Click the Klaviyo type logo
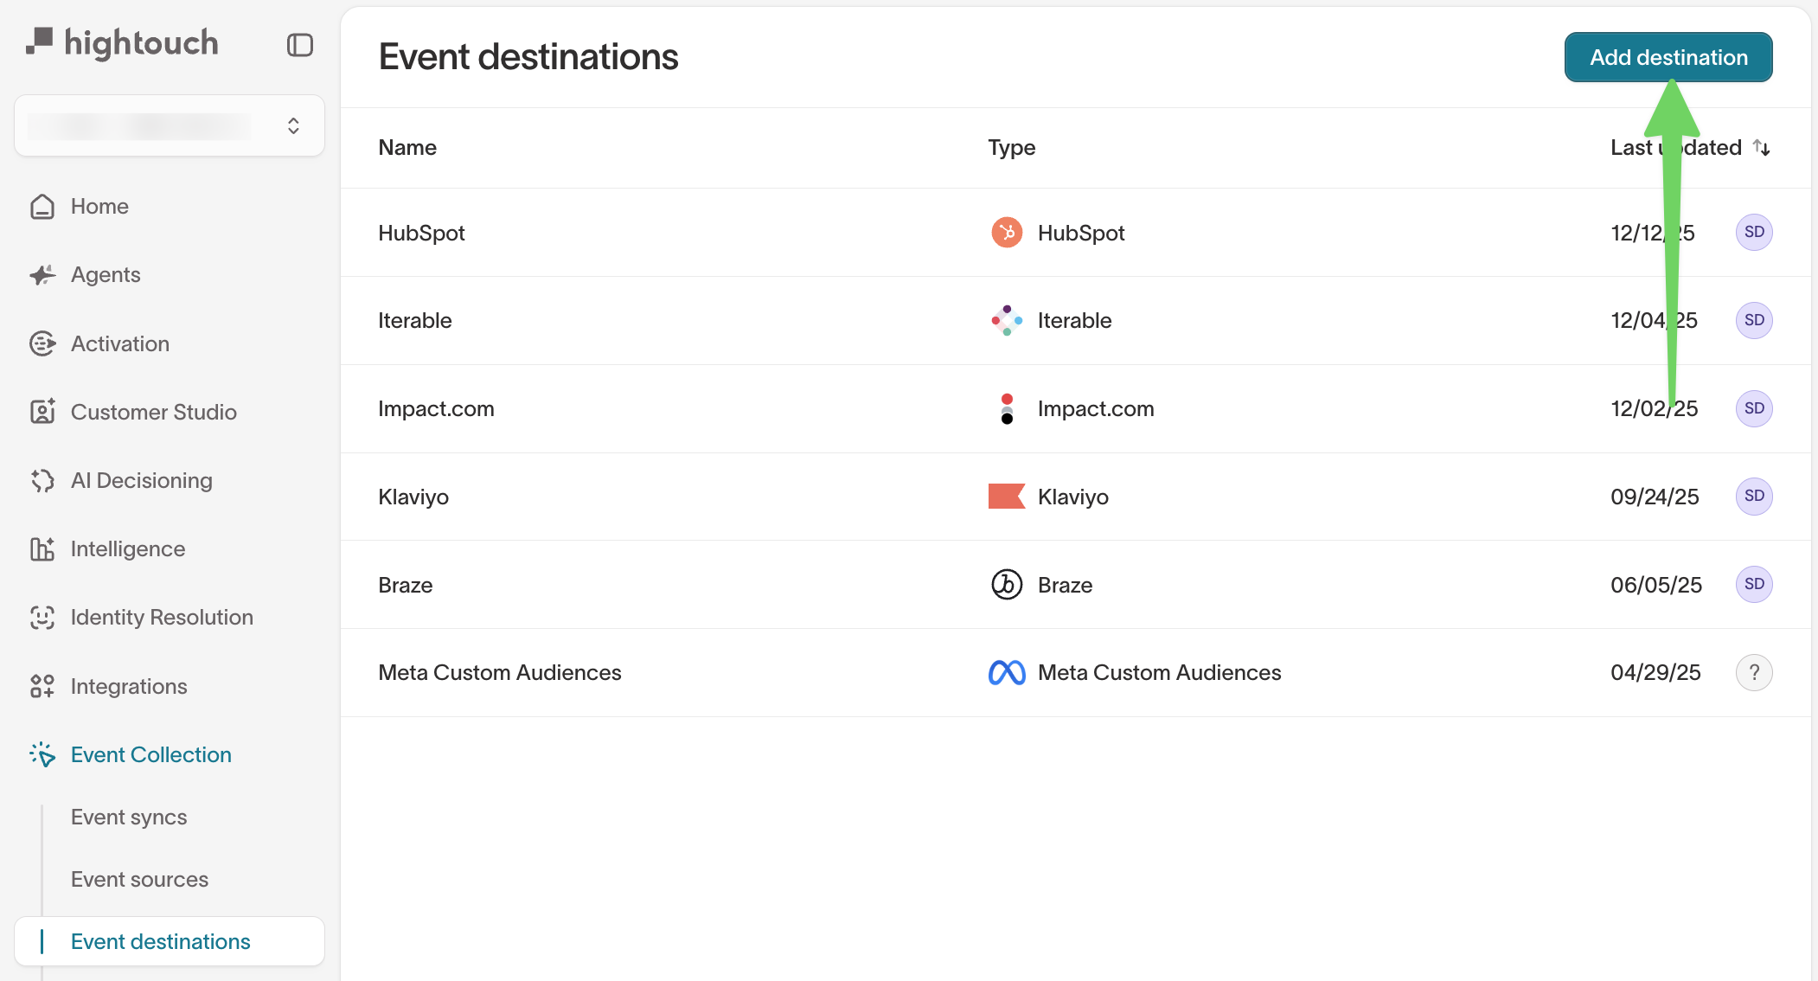This screenshot has height=981, width=1818. coord(1006,496)
